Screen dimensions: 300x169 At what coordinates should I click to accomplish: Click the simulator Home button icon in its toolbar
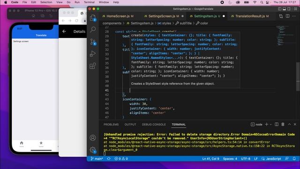tap(33, 15)
